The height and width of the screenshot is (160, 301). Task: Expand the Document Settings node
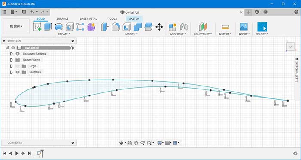click(11, 54)
